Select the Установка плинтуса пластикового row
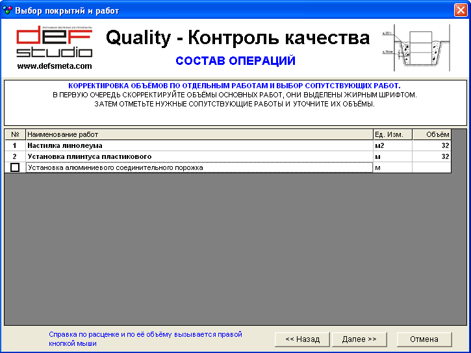 (199, 157)
